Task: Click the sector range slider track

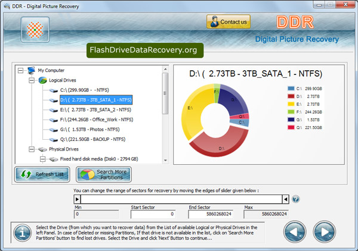Action: [x=181, y=199]
